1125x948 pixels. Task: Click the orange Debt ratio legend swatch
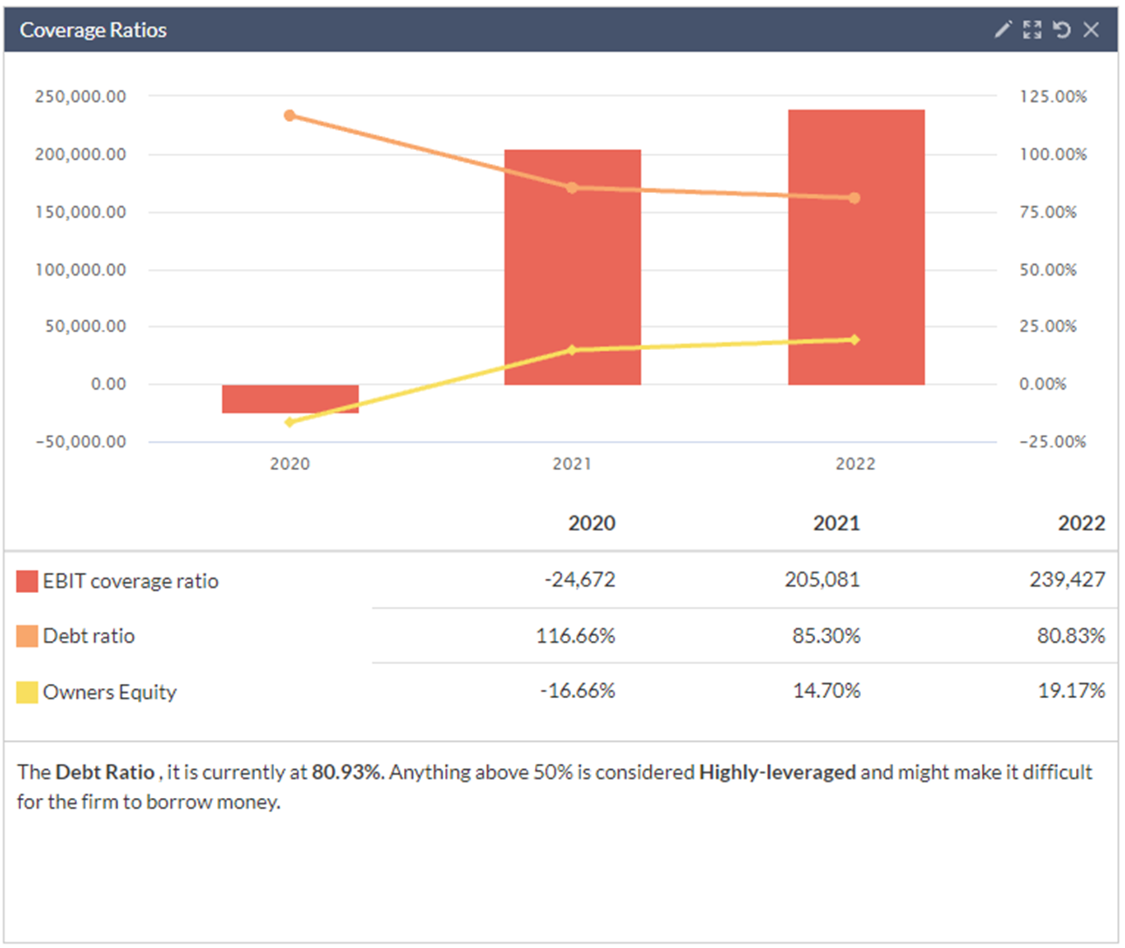pos(27,636)
